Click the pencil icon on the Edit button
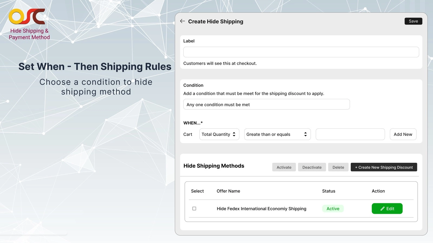This screenshot has height=243, width=433. (x=382, y=208)
